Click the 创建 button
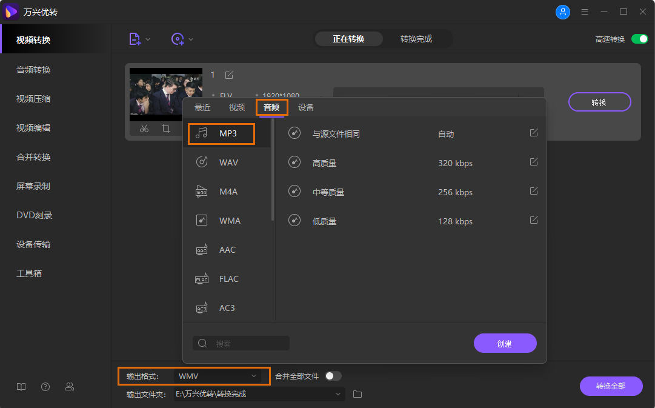 click(505, 343)
